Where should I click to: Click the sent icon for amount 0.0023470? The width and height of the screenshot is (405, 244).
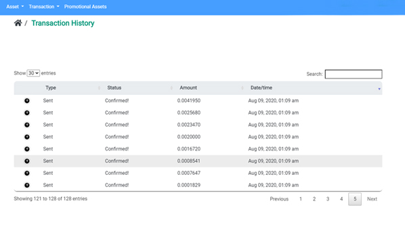[x=27, y=125]
